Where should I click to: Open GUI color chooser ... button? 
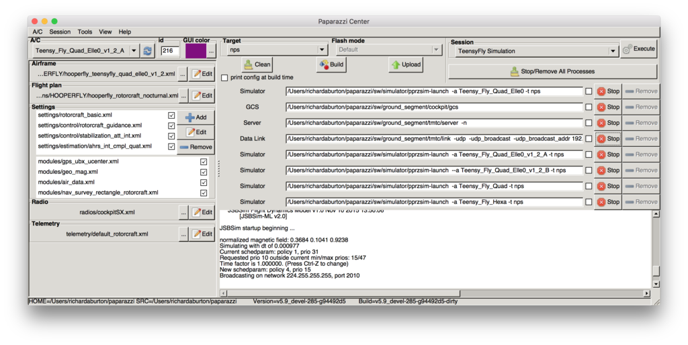pyautogui.click(x=211, y=51)
